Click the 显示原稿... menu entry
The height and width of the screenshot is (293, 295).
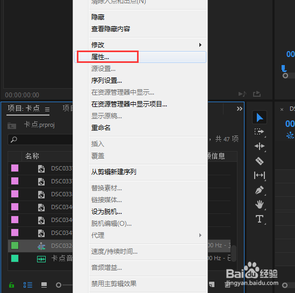pos(140,116)
